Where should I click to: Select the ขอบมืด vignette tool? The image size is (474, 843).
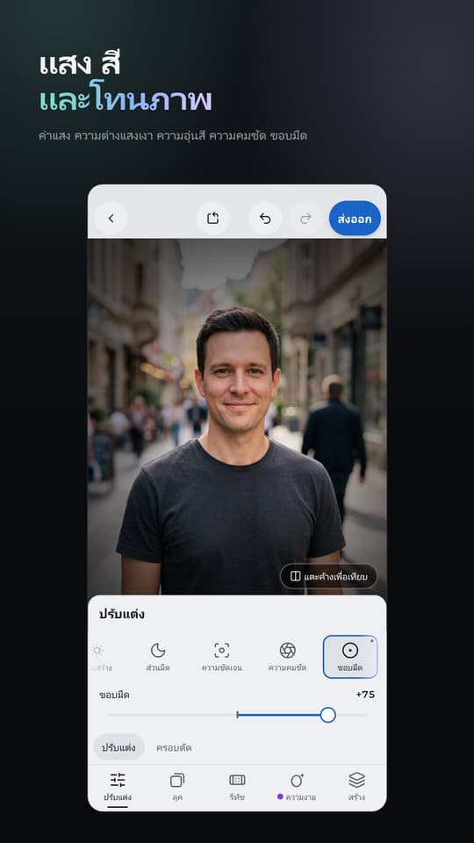click(x=350, y=657)
